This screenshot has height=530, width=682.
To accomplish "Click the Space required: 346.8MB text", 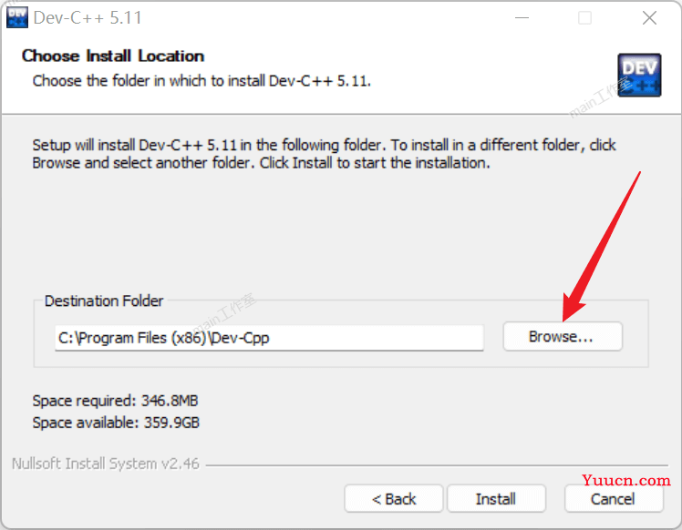I will 115,401.
